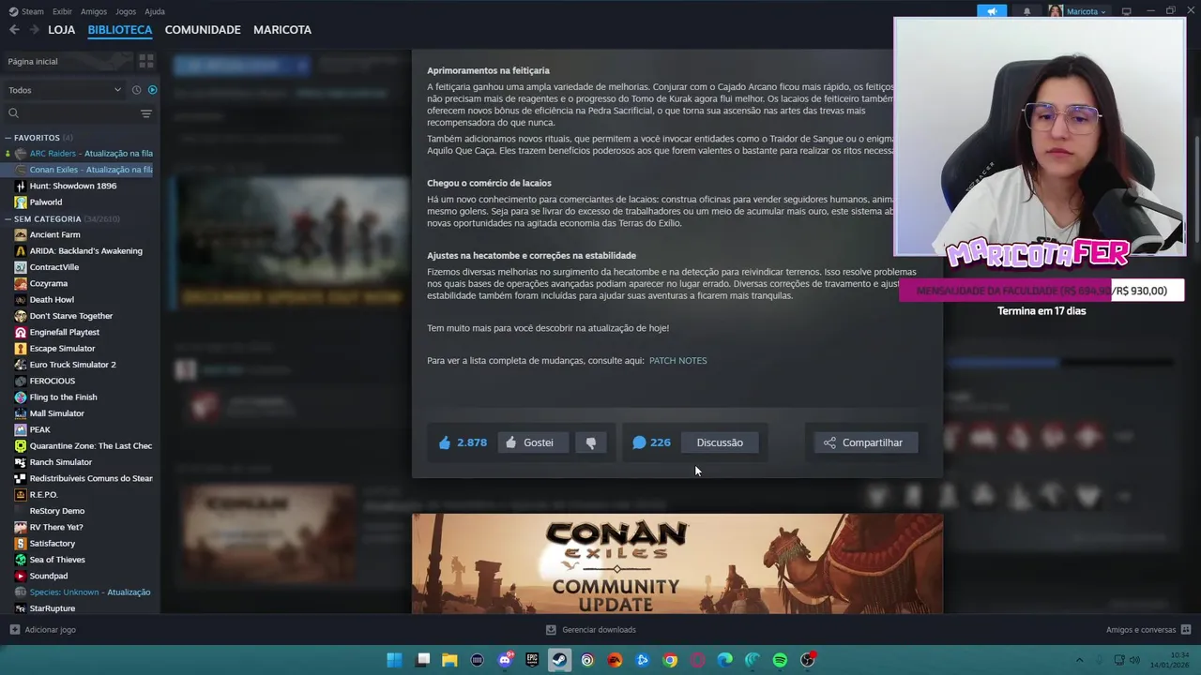Sort library by recent activity clock icon

(x=136, y=90)
